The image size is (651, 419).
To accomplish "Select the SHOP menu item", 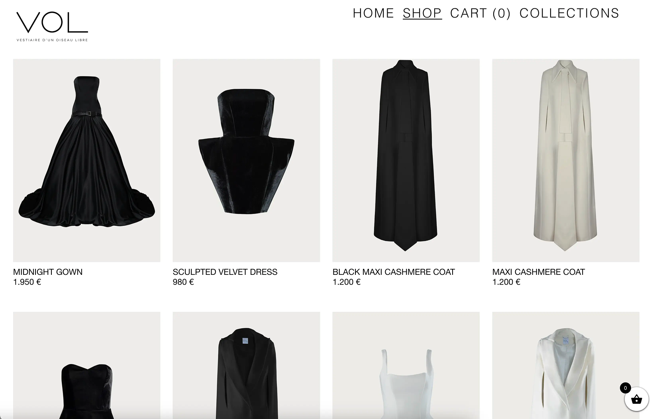I will tap(422, 13).
